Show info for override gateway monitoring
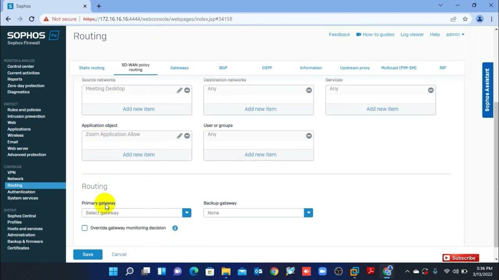499x280 pixels. 175,228
